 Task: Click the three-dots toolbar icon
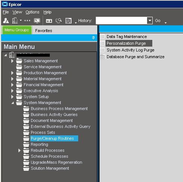click(x=27, y=21)
